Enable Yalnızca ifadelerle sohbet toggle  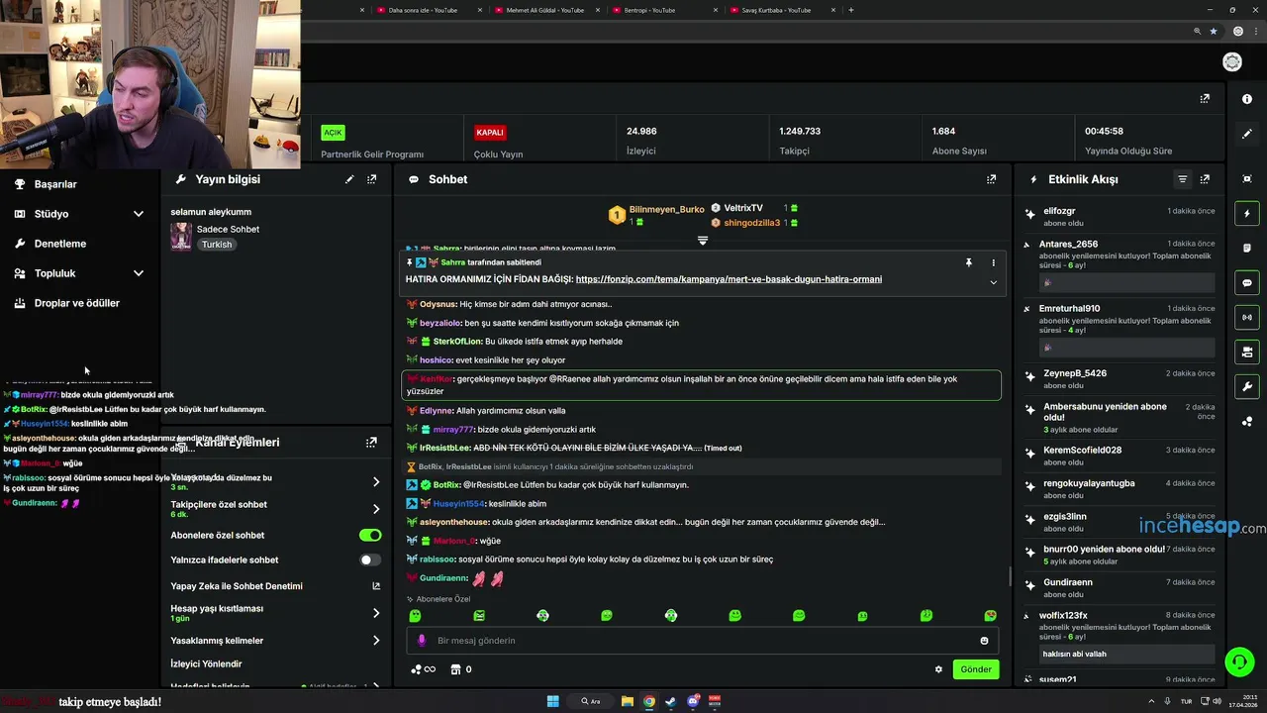coord(370,560)
